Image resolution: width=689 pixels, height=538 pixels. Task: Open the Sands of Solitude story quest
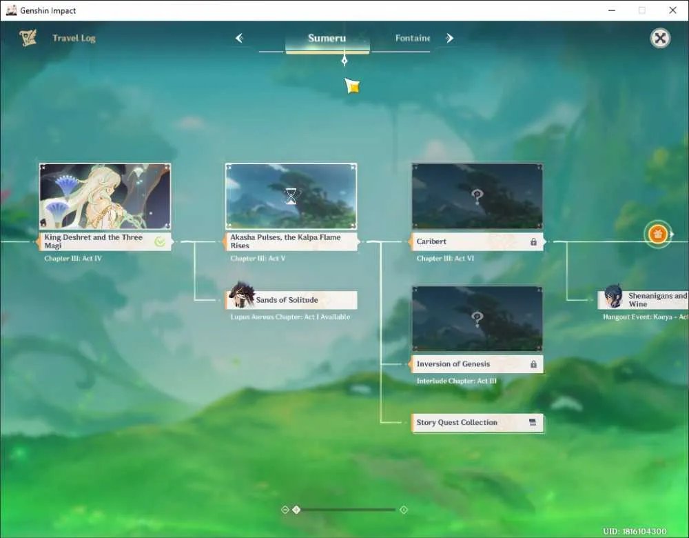[x=291, y=300]
